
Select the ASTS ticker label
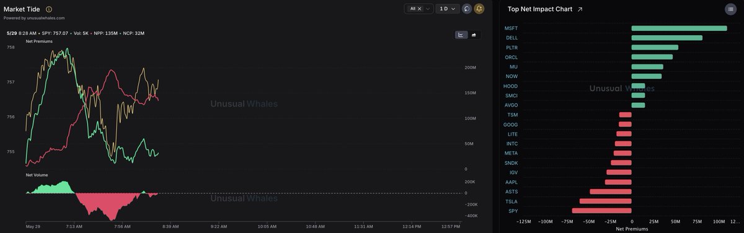pos(511,191)
